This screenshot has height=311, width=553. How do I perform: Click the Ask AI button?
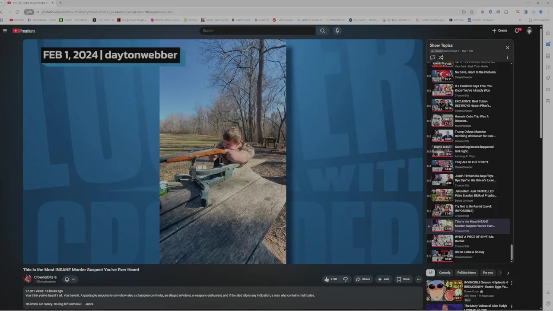(x=383, y=279)
